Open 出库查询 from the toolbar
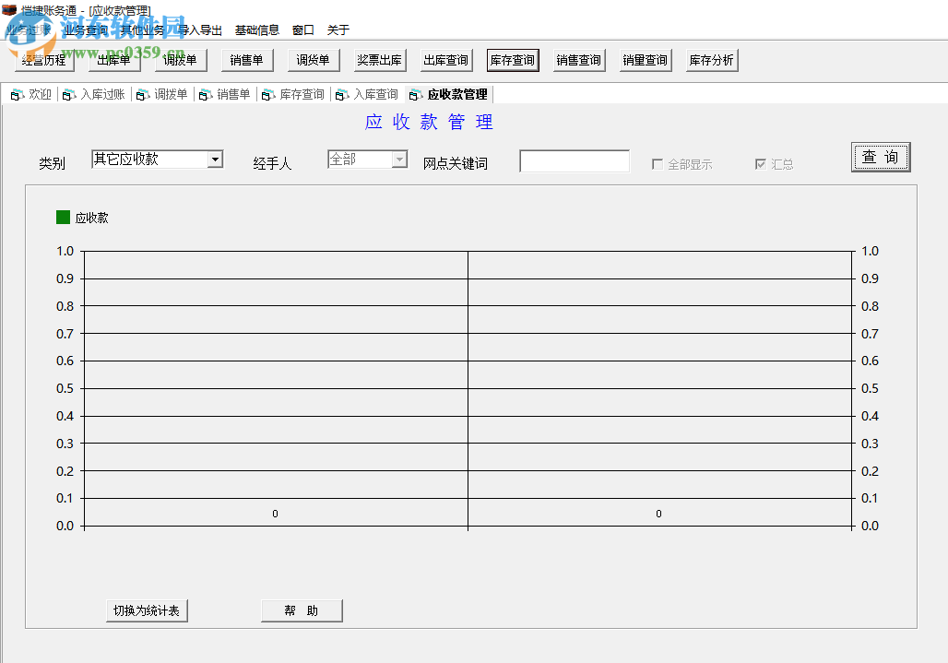 (446, 61)
